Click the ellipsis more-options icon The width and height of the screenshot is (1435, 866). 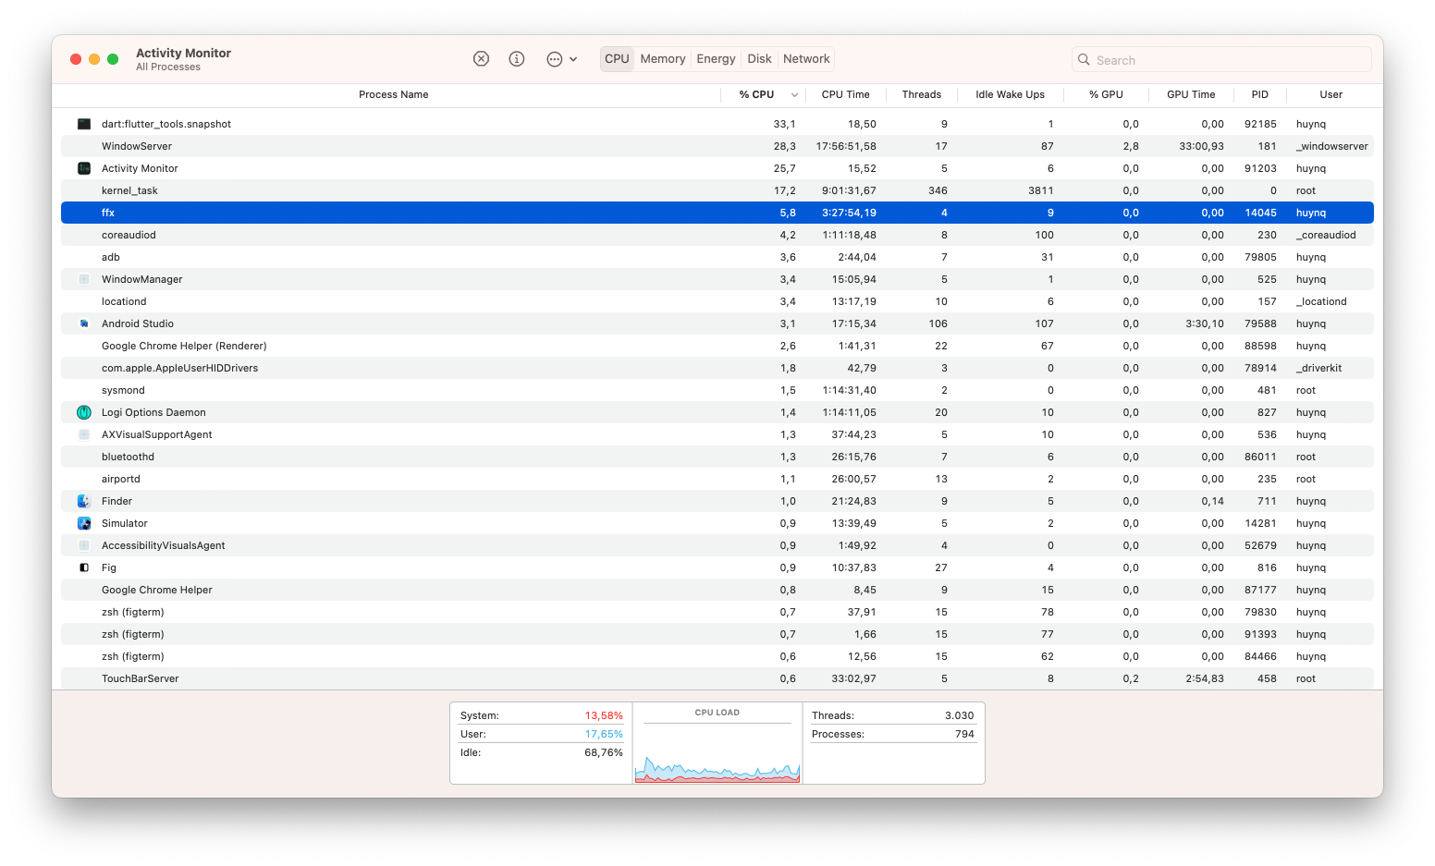(x=553, y=58)
